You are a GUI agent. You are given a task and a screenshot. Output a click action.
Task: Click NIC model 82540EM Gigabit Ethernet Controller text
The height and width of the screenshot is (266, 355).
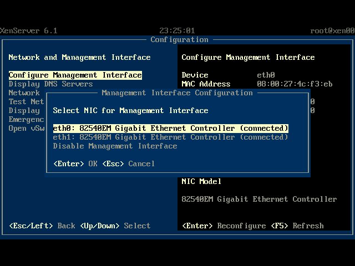[259, 199]
